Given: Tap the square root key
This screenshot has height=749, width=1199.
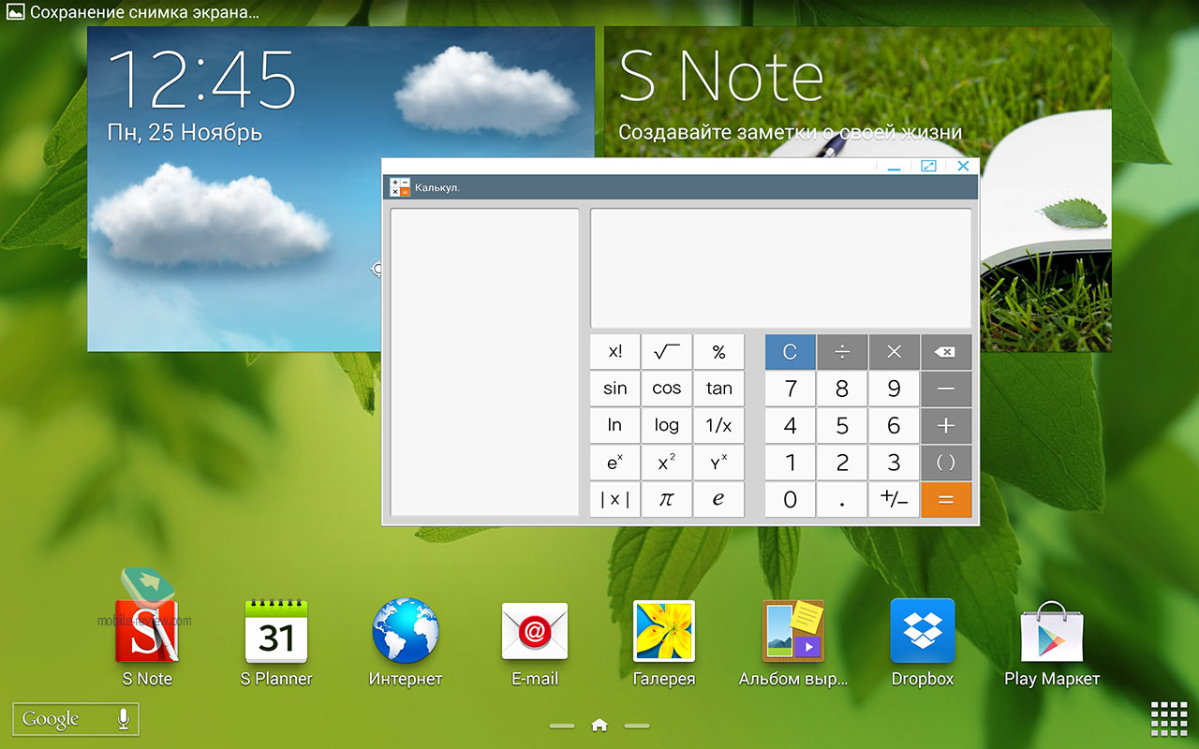Looking at the screenshot, I should [x=667, y=352].
